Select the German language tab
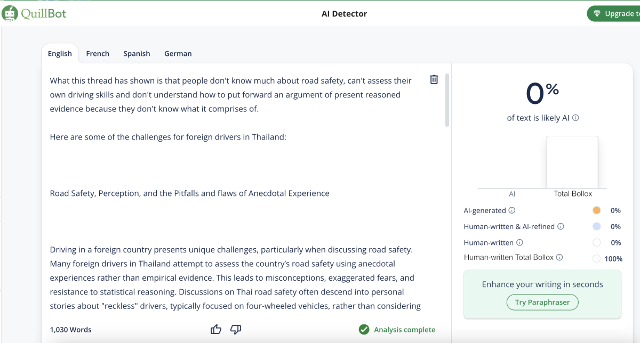 [178, 54]
